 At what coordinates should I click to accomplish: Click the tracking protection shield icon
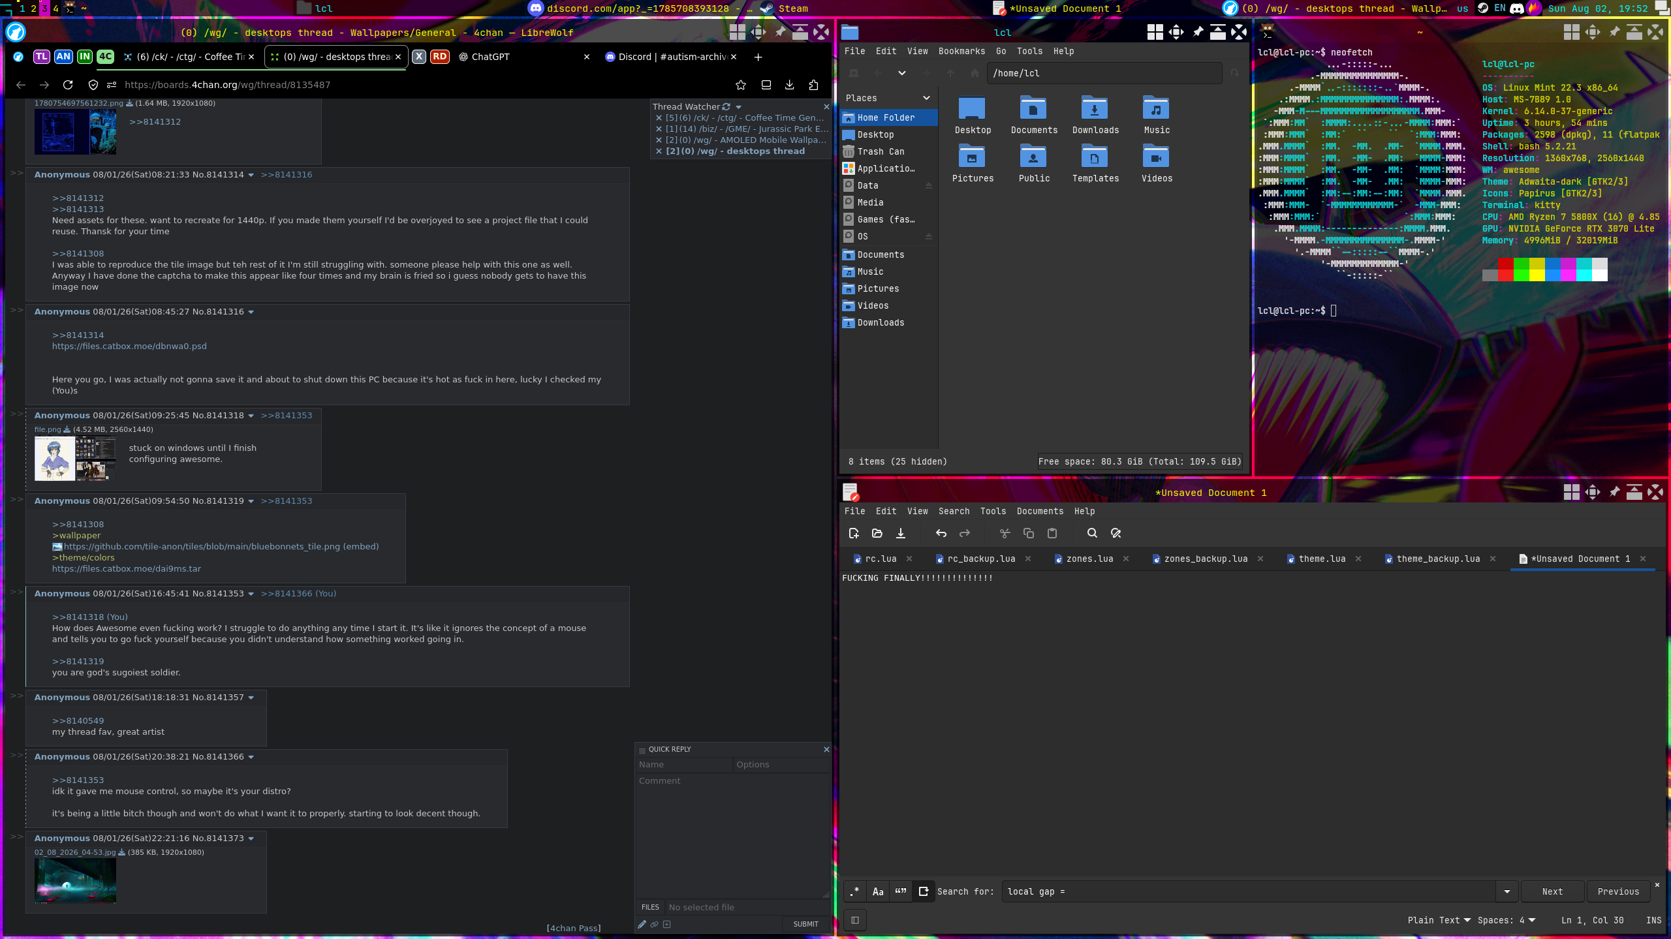click(x=93, y=85)
